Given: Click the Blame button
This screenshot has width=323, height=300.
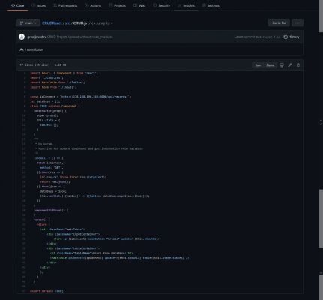Looking at the screenshot, I should 270,65.
